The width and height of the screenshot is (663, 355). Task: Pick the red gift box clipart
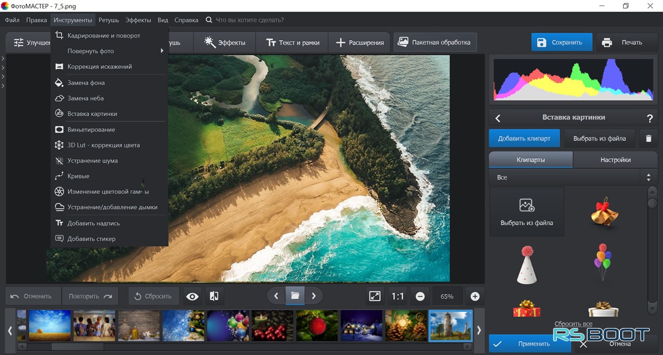[527, 309]
